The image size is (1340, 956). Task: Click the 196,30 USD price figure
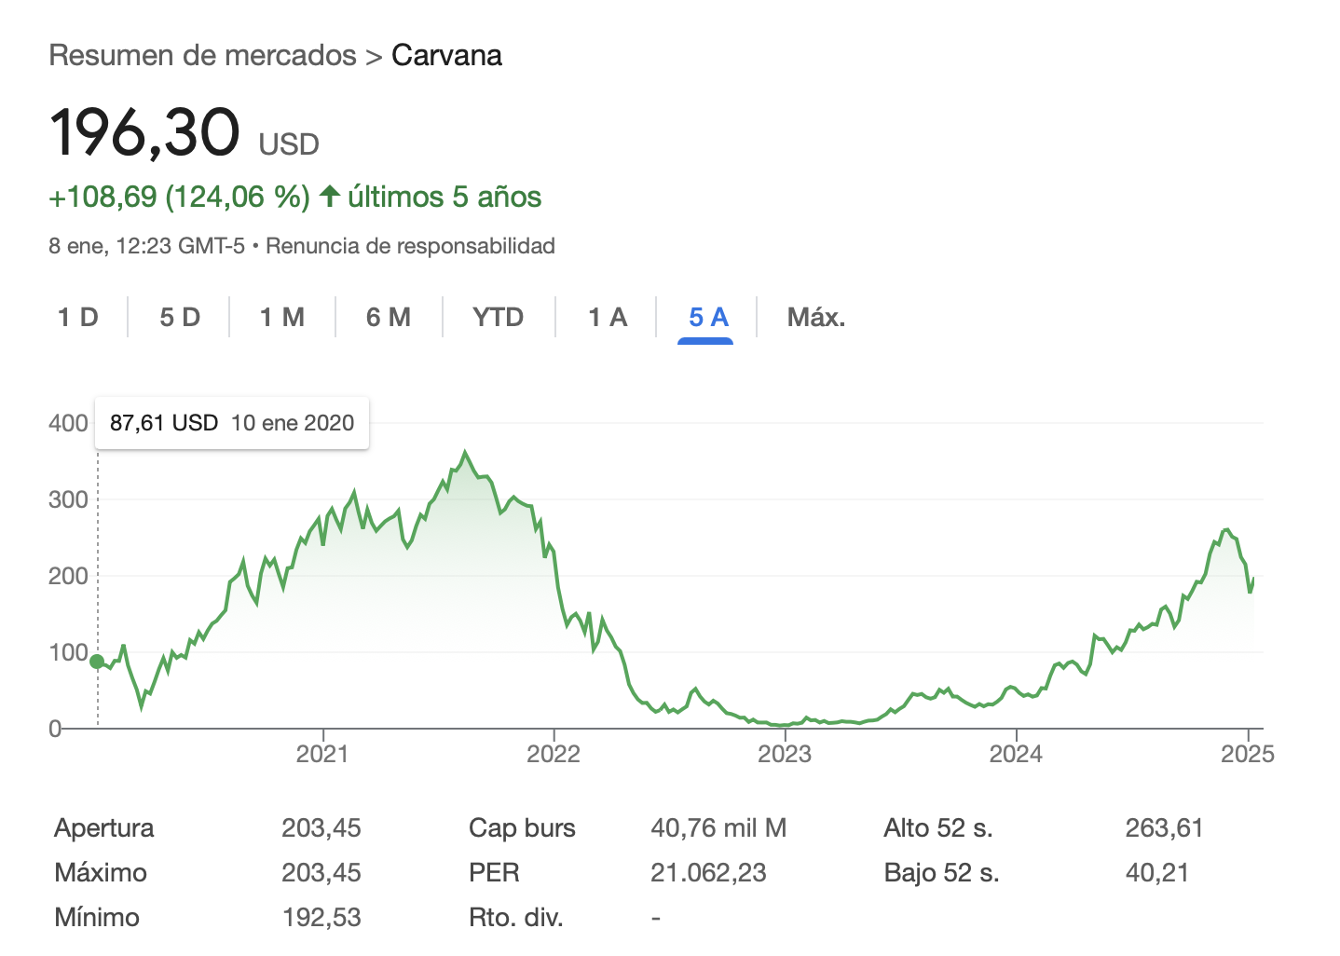(x=184, y=132)
